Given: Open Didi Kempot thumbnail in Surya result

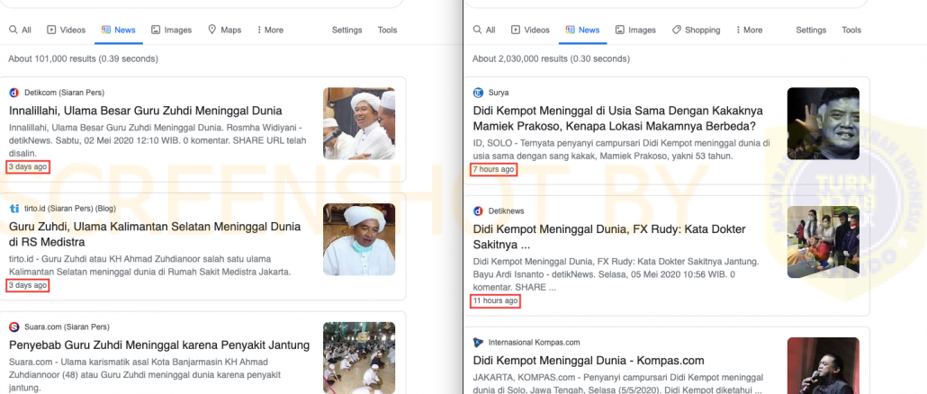Looking at the screenshot, I should (x=823, y=123).
